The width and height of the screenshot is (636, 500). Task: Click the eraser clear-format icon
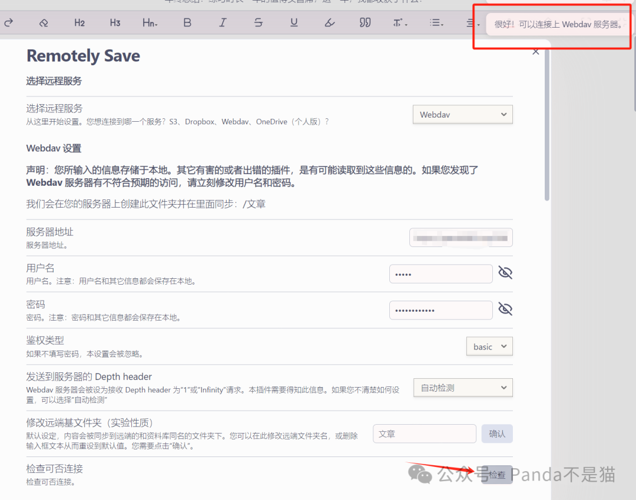click(x=44, y=23)
